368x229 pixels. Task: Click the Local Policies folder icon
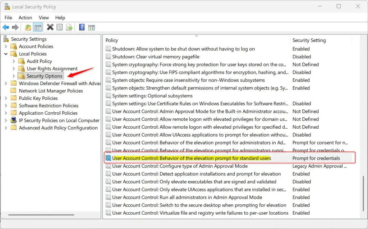tap(14, 54)
